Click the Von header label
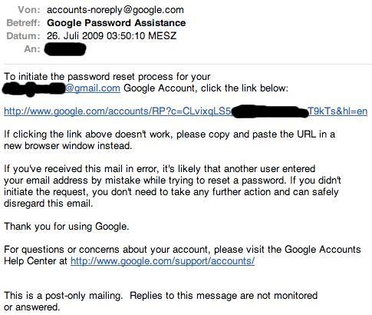This screenshot has height=315, width=372. coord(29,10)
